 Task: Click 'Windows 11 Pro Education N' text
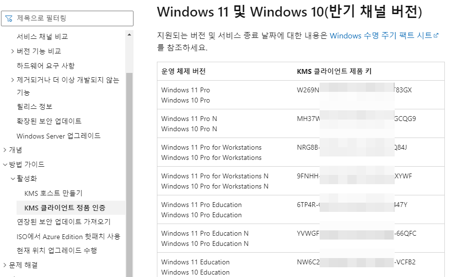coord(205,234)
